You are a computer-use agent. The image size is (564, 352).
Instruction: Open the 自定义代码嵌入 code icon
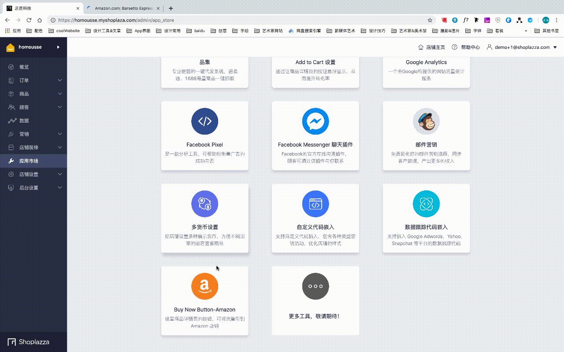[x=315, y=204]
